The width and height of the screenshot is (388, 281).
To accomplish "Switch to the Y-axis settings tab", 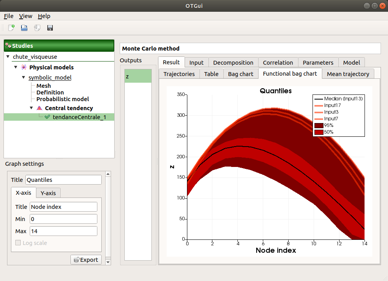I will pos(48,193).
